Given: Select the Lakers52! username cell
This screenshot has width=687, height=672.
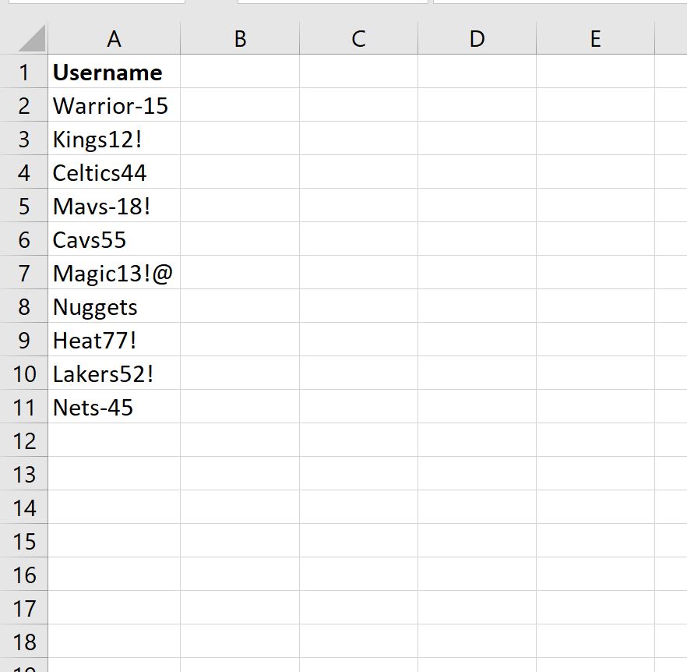Looking at the screenshot, I should [x=114, y=373].
